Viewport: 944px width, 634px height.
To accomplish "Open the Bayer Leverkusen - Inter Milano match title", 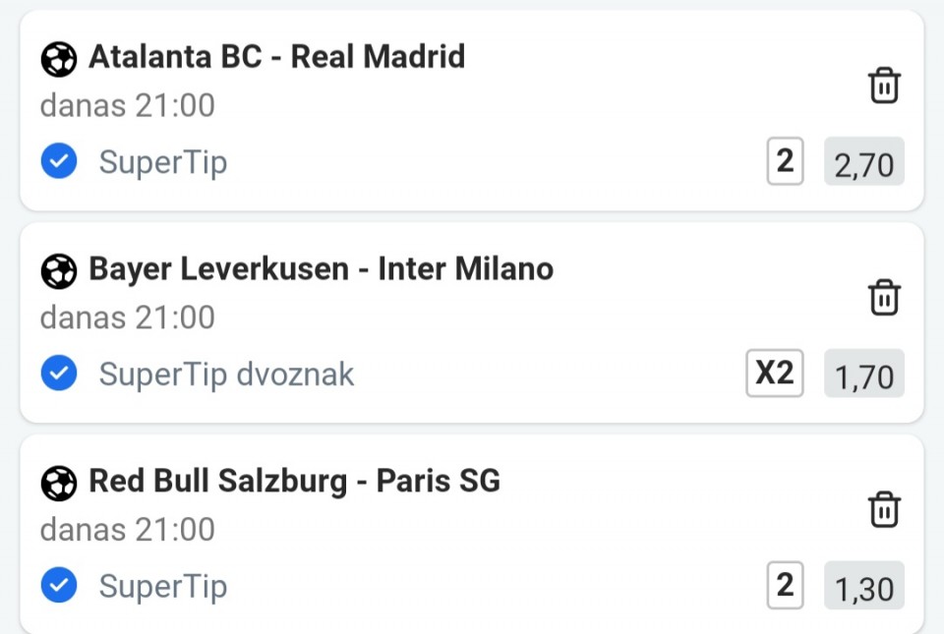I will (321, 269).
